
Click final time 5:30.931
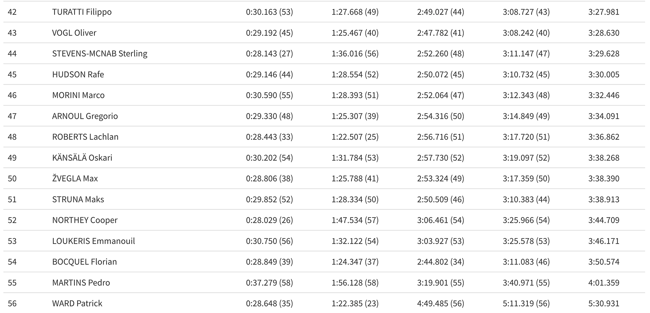604,304
